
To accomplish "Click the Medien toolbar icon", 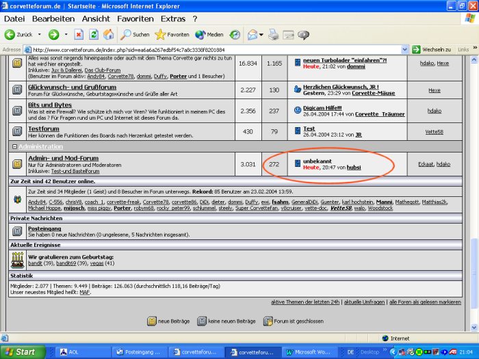I will pyautogui.click(x=209, y=34).
